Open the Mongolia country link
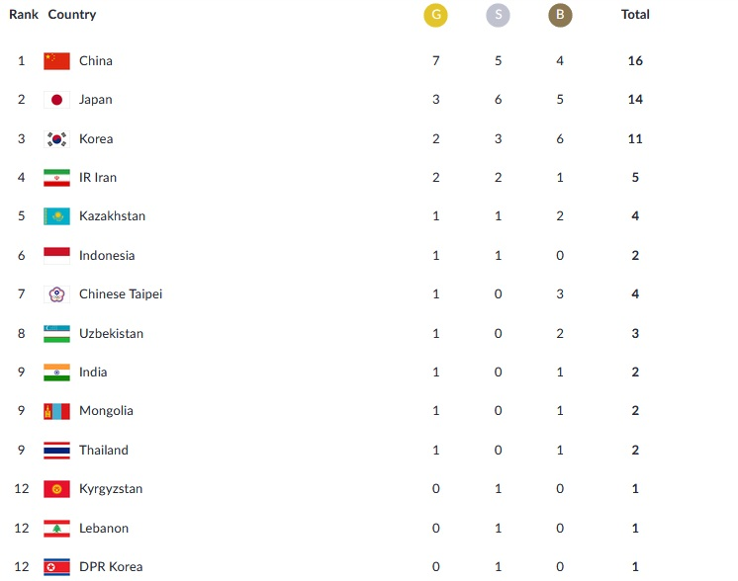The width and height of the screenshot is (738, 581). pos(106,411)
